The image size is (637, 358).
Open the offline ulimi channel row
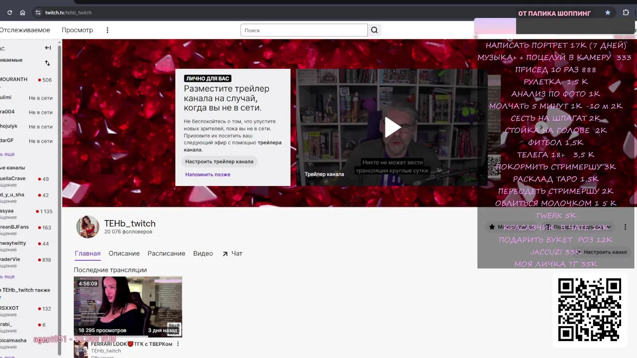tap(27, 98)
